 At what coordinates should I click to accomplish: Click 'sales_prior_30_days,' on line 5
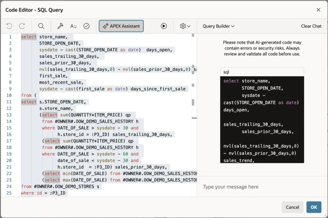[65, 63]
